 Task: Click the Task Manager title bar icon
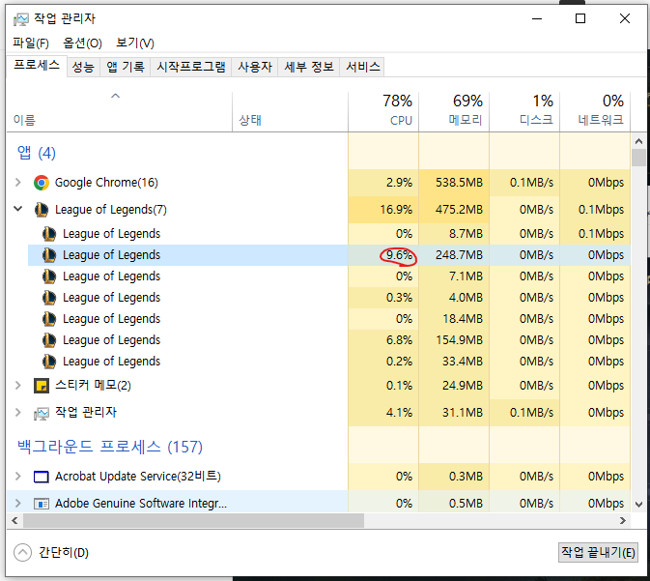coord(21,19)
